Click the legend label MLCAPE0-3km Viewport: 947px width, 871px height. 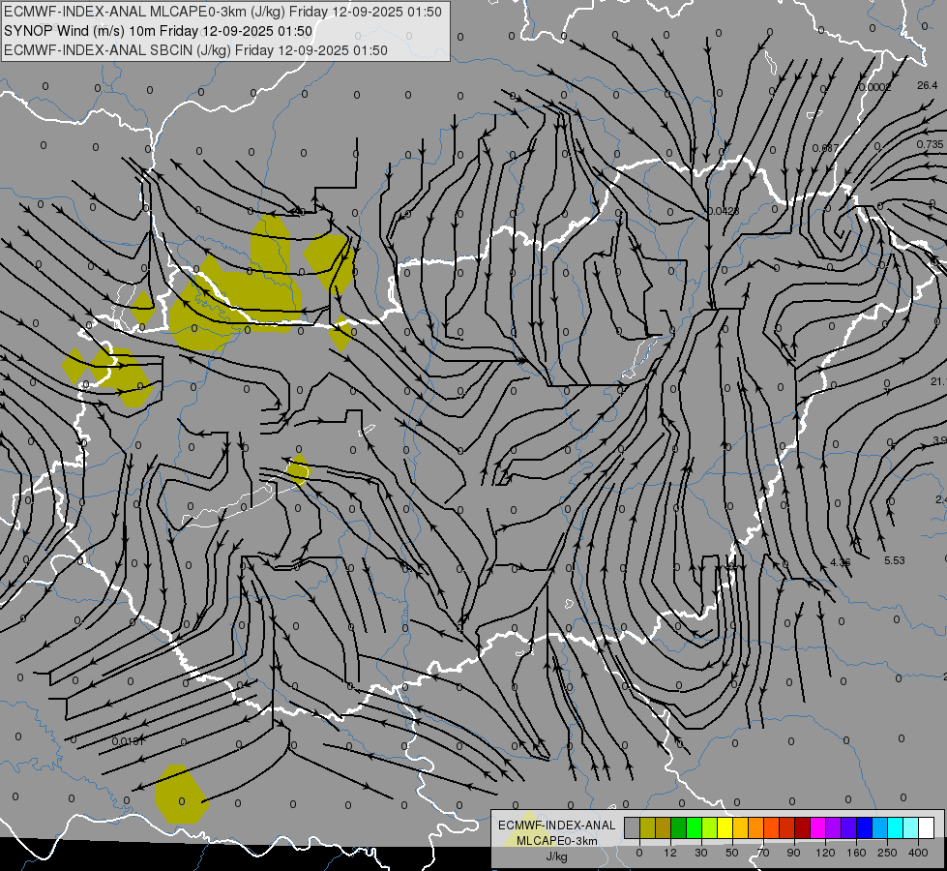coord(557,841)
